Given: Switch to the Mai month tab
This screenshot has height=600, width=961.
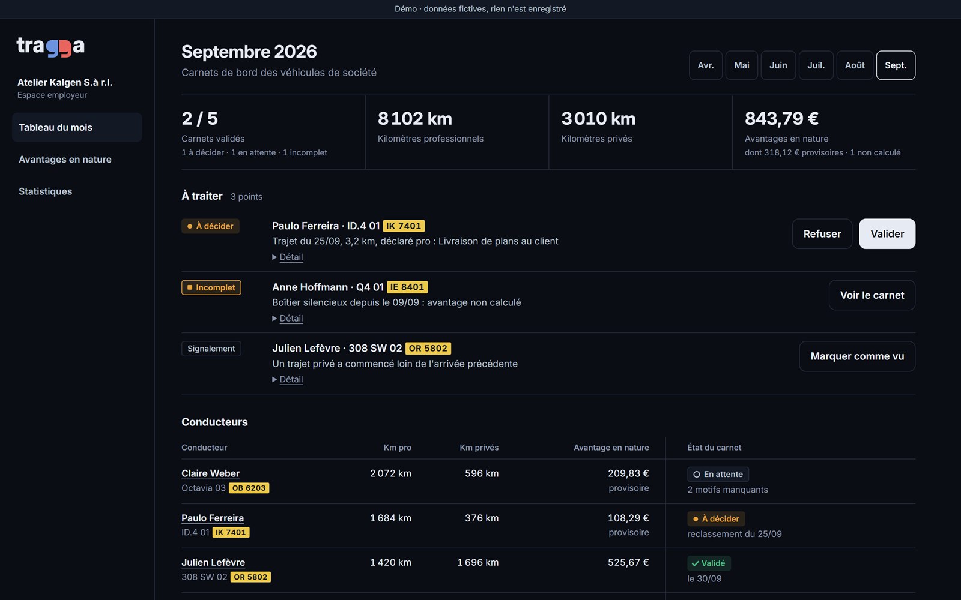Looking at the screenshot, I should (x=742, y=65).
